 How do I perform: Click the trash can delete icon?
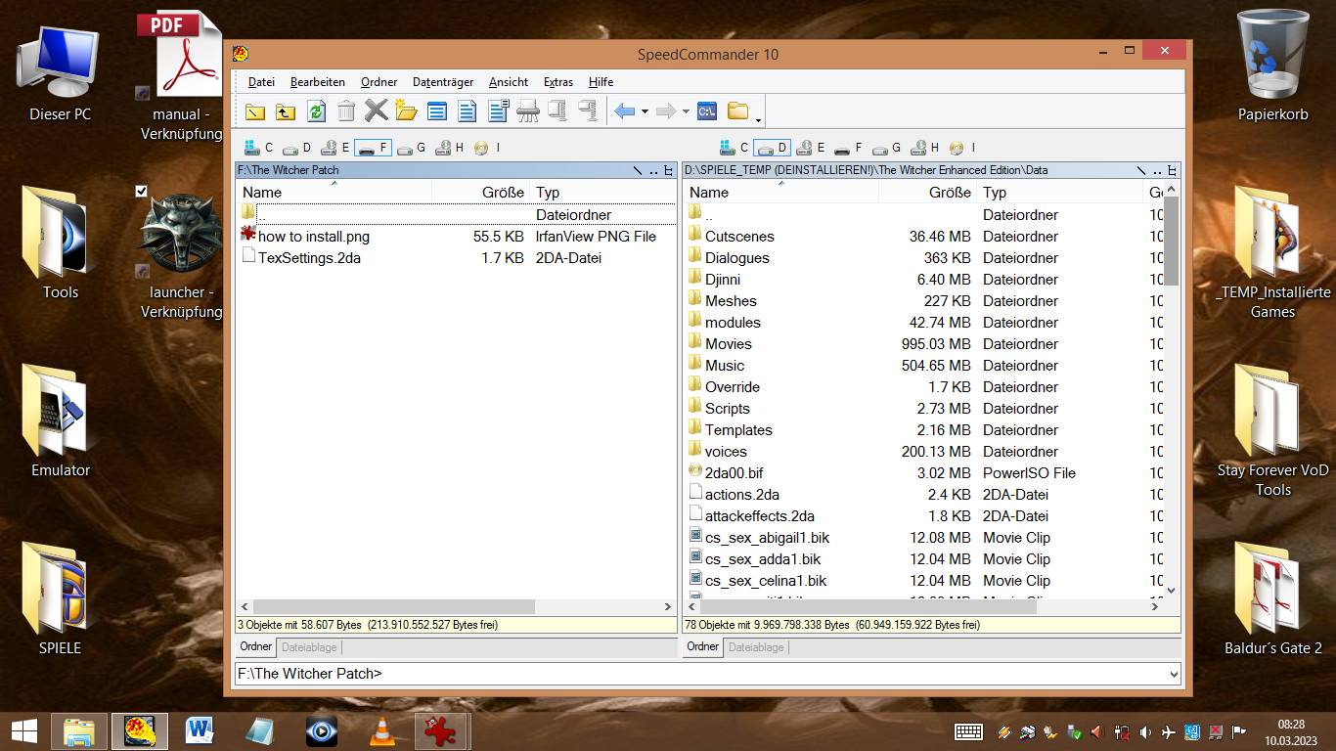pyautogui.click(x=346, y=111)
